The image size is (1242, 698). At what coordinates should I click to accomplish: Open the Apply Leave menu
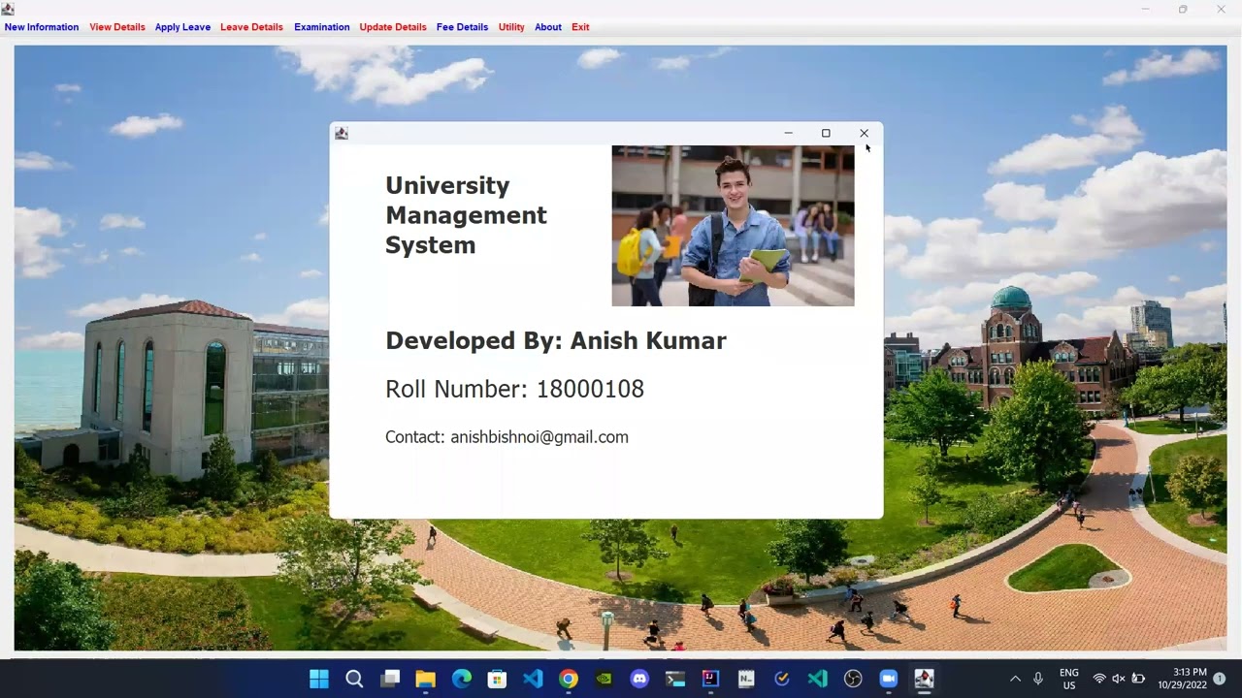pos(182,27)
